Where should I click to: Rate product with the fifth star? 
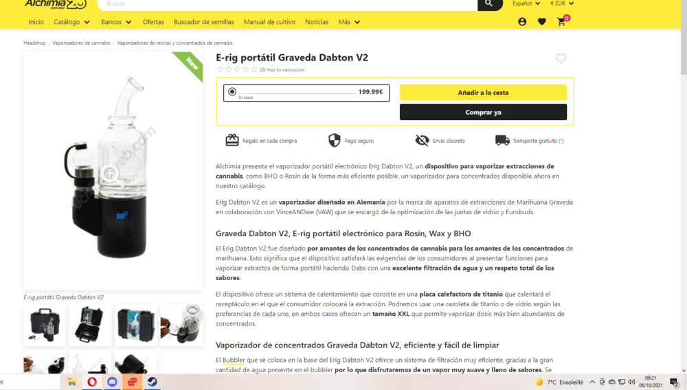tap(254, 69)
